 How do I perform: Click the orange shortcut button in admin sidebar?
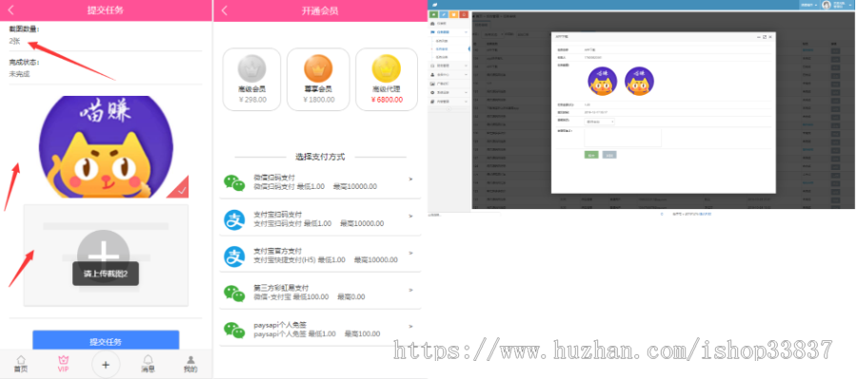click(x=453, y=15)
